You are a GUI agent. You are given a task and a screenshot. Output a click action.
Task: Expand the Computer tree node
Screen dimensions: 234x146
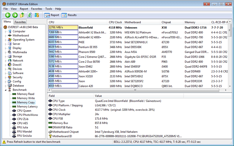(x=6, y=32)
